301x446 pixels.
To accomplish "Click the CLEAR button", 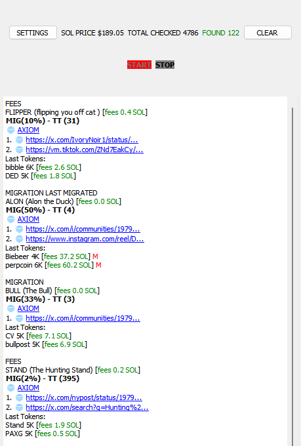I will tap(268, 33).
